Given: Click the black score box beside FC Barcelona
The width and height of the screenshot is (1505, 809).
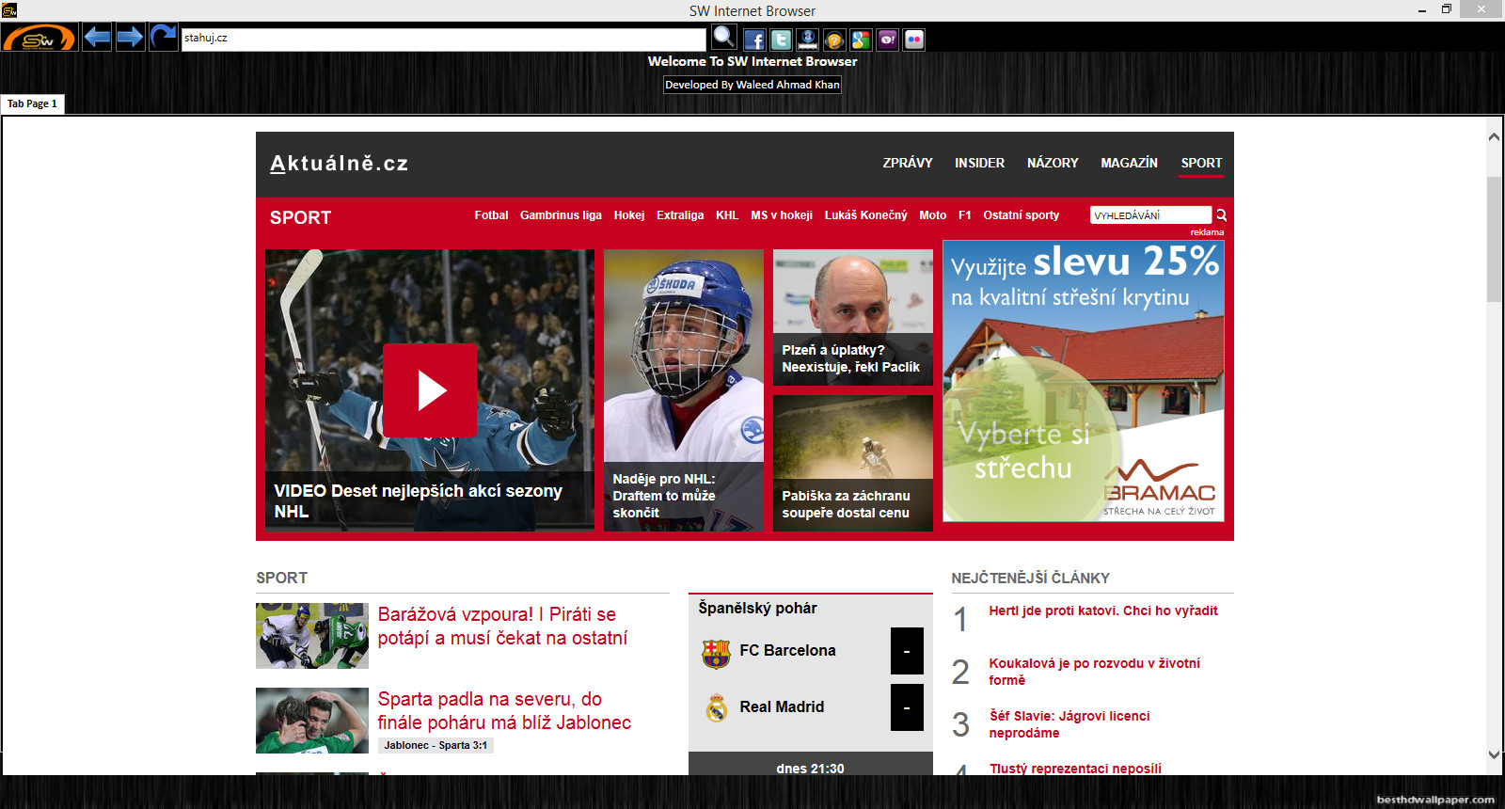Looking at the screenshot, I should pos(907,651).
